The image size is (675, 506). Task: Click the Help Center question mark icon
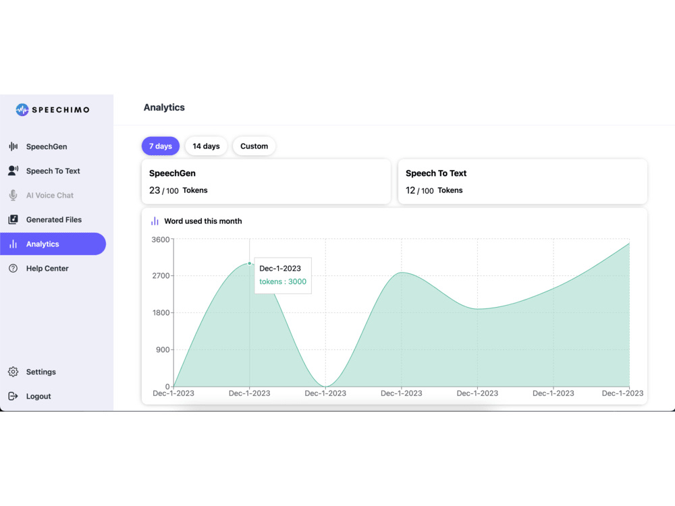pos(13,269)
